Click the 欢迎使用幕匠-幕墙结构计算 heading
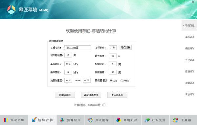 coord(91,31)
